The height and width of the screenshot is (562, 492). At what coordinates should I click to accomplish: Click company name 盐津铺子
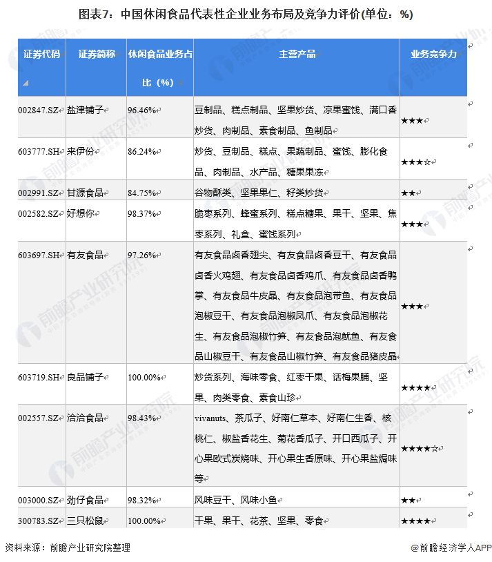[86, 110]
